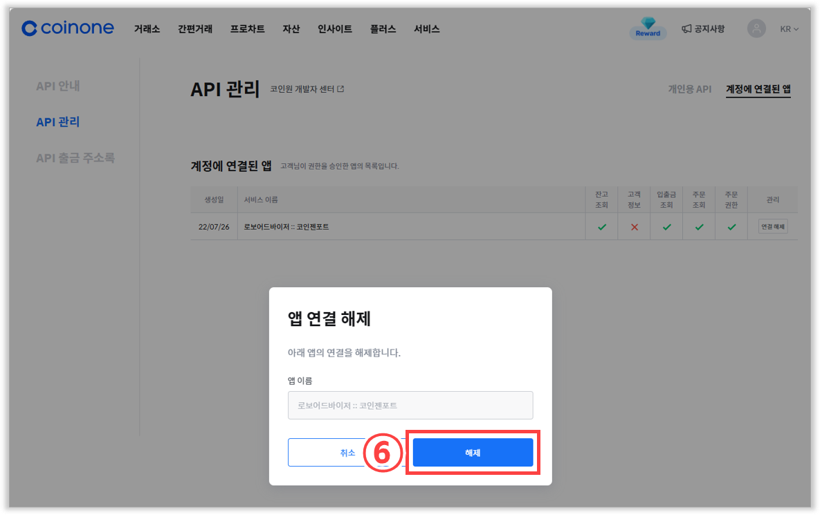The width and height of the screenshot is (820, 515).
Task: Switch to the 개인용 API tab
Action: (x=689, y=89)
